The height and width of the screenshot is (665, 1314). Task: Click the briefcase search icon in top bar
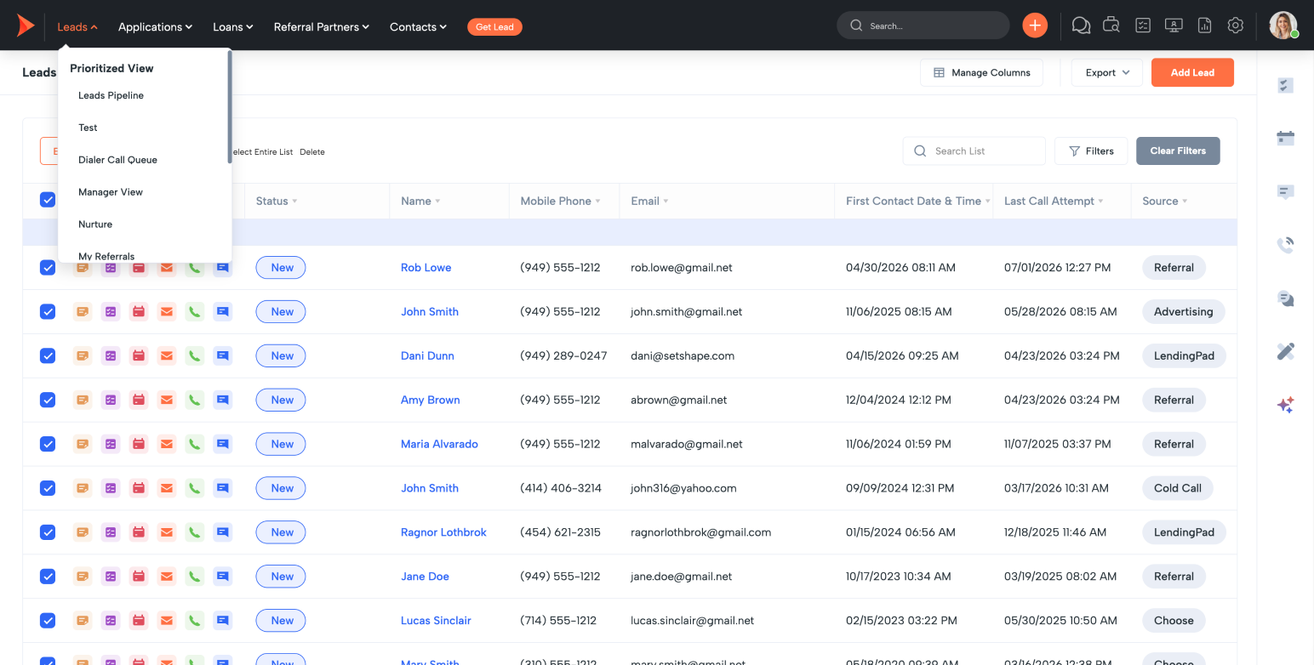(1111, 26)
